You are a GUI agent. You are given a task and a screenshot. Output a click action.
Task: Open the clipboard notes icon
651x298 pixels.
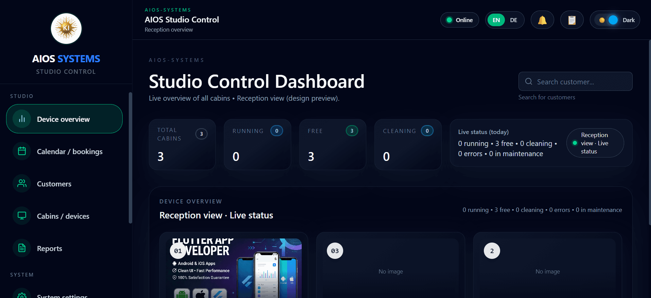(572, 20)
